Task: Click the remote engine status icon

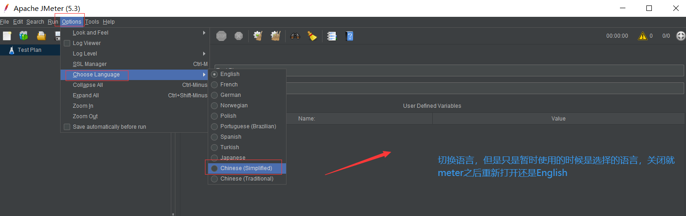Action: click(x=681, y=36)
